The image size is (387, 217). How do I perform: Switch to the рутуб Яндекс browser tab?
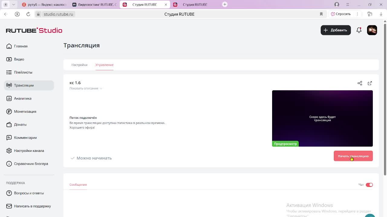pos(44,5)
